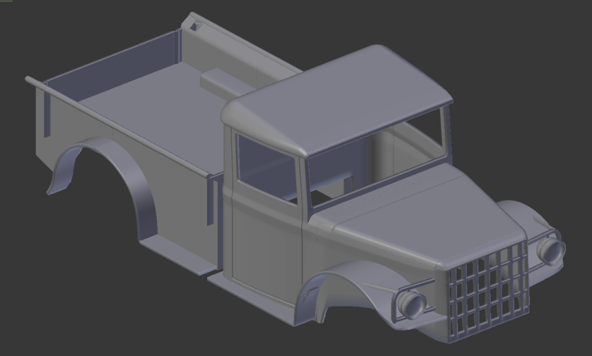The image size is (592, 356).
Task: Click the round rail at the bed's rear
Action: pyautogui.click(x=36, y=83)
